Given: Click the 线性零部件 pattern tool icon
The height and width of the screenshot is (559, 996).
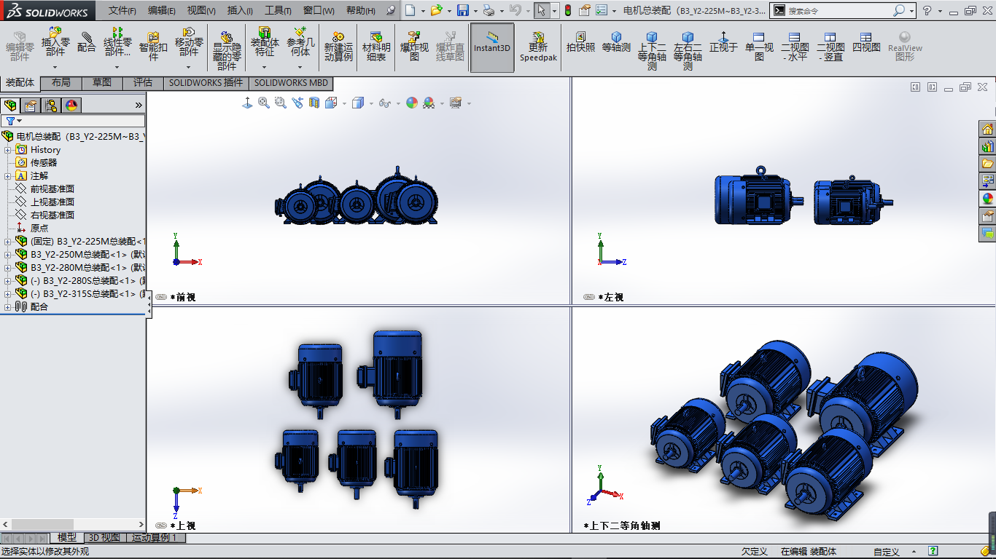Looking at the screenshot, I should [117, 33].
